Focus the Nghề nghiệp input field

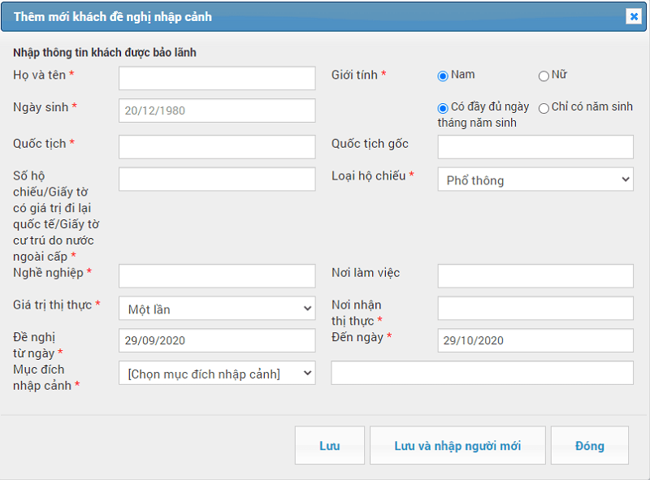coord(217,276)
